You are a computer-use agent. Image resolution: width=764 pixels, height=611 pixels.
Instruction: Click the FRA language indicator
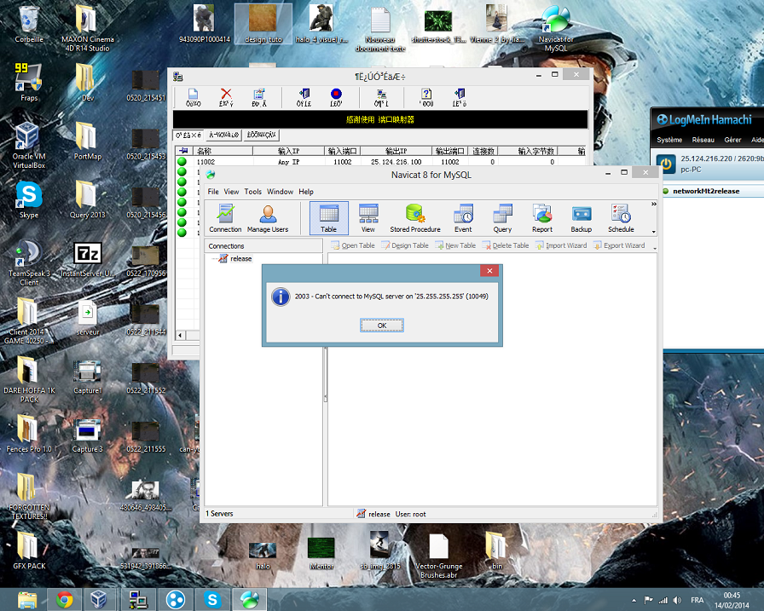pos(697,600)
